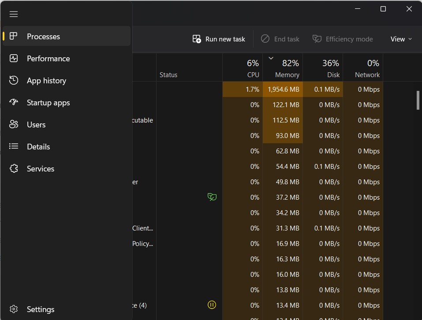Click the Efficiency mode leaf icon in toolbar

(x=317, y=39)
